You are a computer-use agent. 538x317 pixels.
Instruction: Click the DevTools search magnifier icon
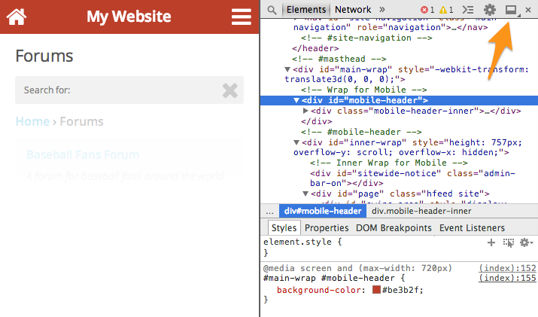click(x=272, y=10)
